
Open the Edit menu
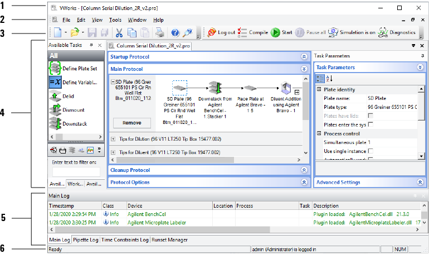pyautogui.click(x=81, y=20)
